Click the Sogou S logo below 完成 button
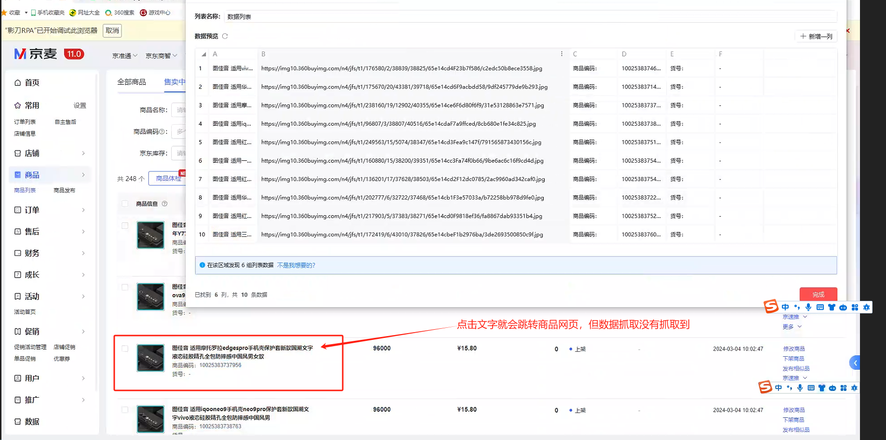Screen dimensions: 886x440 click(x=771, y=306)
